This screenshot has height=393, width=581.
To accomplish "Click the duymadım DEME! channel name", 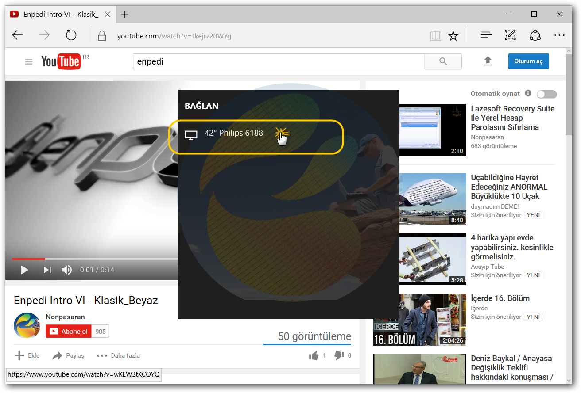I will point(495,206).
